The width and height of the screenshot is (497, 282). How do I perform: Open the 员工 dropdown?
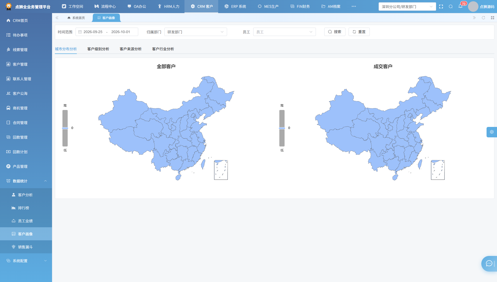[285, 32]
